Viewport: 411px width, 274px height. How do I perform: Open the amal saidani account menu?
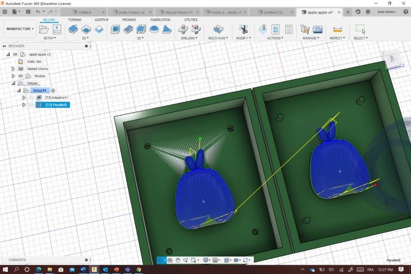387,12
